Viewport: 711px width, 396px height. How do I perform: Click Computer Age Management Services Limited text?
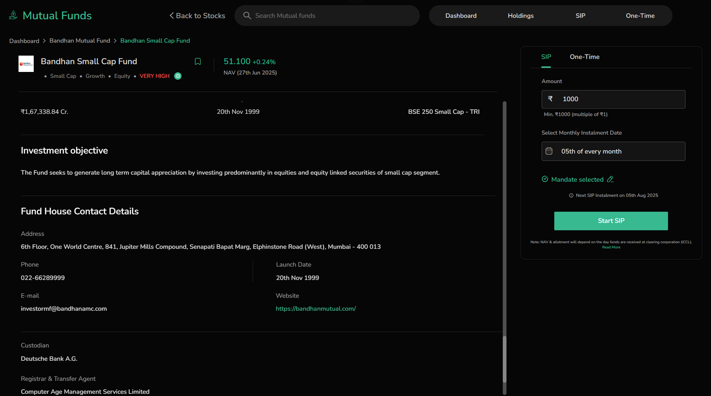pyautogui.click(x=85, y=392)
